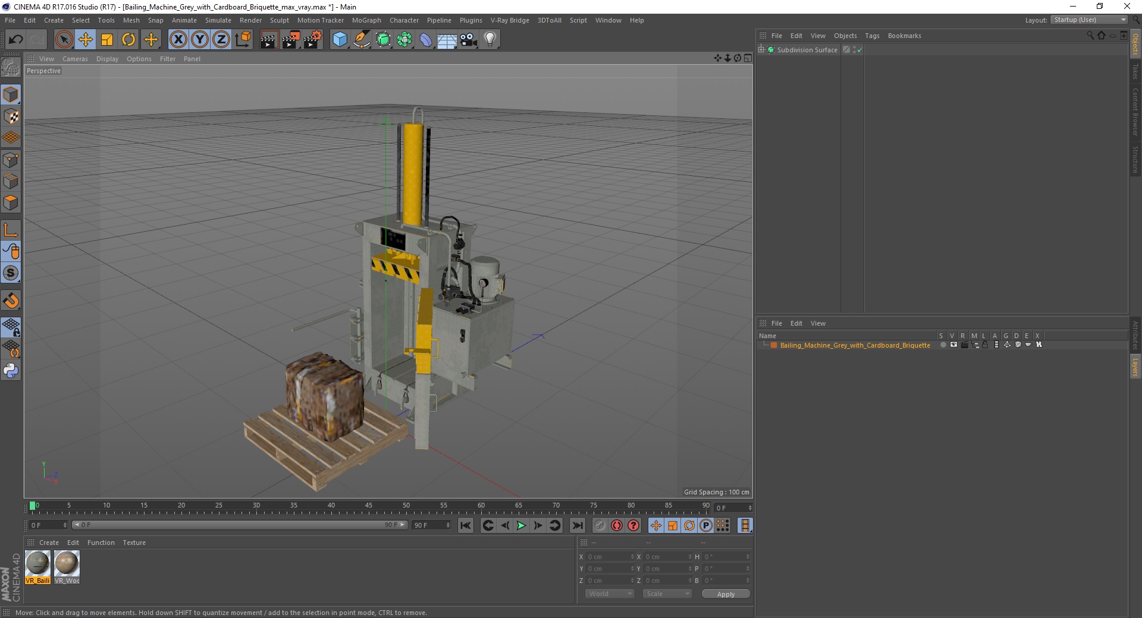Open the World coordinate dropdown
The width and height of the screenshot is (1142, 618).
click(610, 594)
